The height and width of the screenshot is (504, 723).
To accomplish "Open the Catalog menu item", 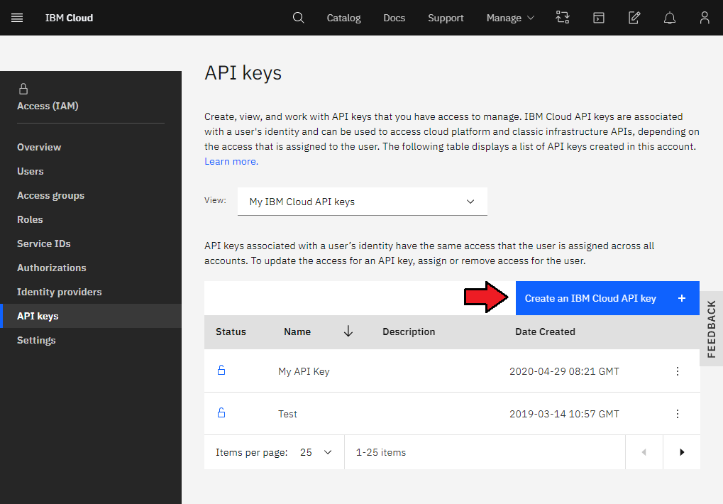I will (x=343, y=18).
